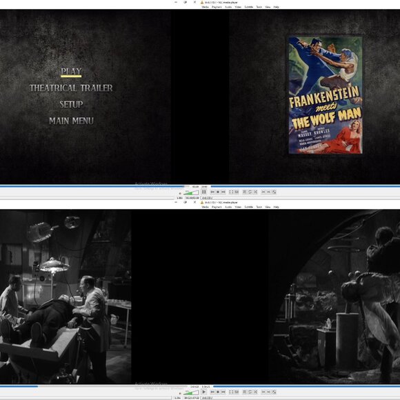Open View menu in lab scene VLC window
The width and height of the screenshot is (400, 400).
[x=268, y=207]
